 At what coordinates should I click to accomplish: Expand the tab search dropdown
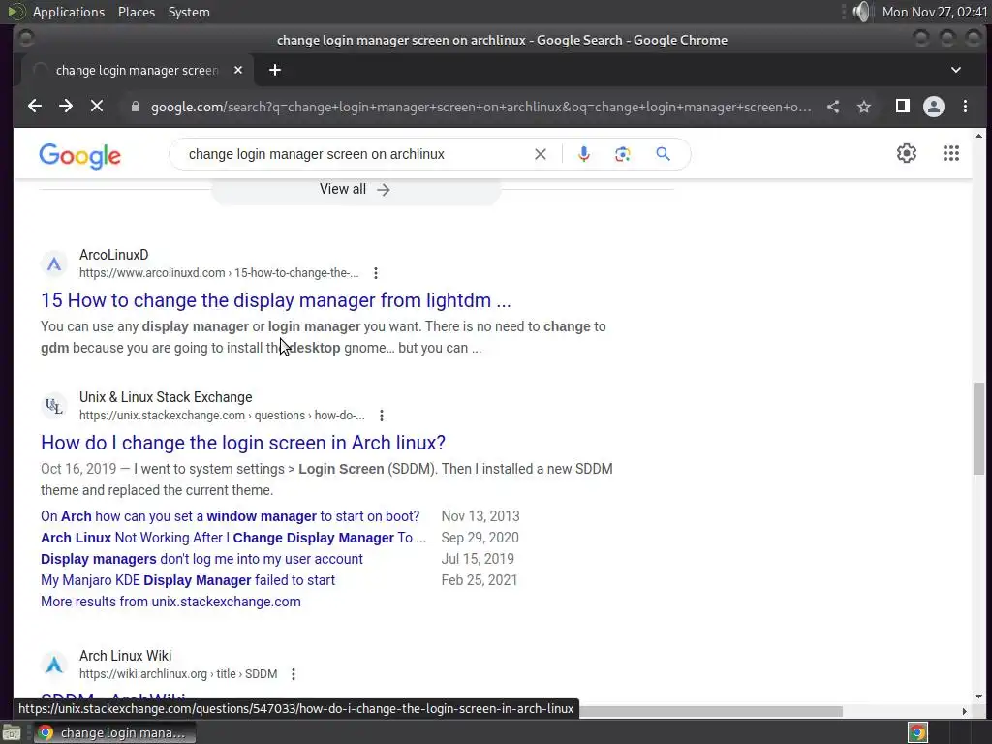pyautogui.click(x=956, y=70)
